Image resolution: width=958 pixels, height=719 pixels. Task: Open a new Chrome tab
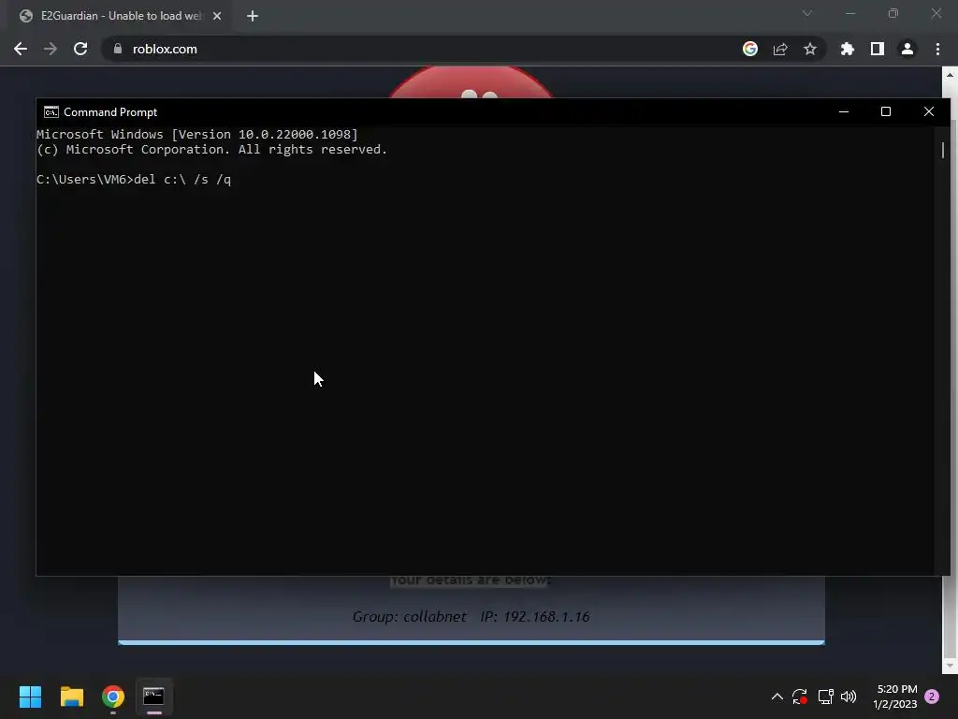tap(253, 16)
